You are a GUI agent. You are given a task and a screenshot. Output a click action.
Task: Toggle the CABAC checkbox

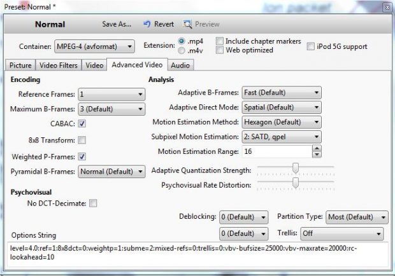click(x=82, y=123)
